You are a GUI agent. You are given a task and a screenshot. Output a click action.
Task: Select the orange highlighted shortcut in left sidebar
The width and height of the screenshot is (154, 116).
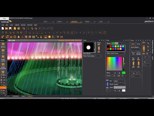tap(3, 88)
